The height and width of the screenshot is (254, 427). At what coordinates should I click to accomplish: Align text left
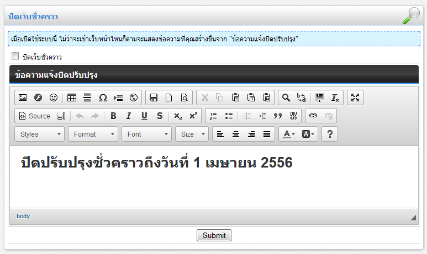(220, 134)
